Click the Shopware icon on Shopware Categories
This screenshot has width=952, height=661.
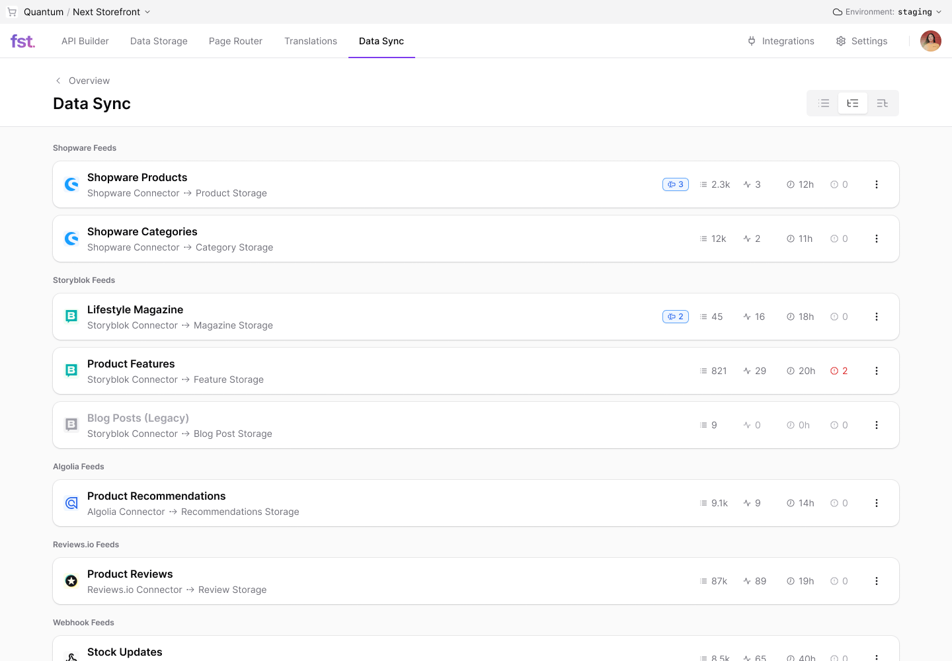71,239
